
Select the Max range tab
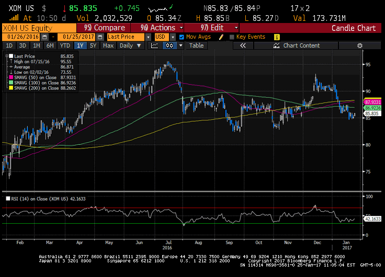(x=108, y=45)
